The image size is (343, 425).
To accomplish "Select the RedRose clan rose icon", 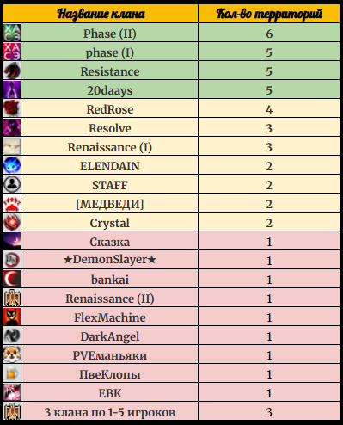I will pyautogui.click(x=12, y=108).
